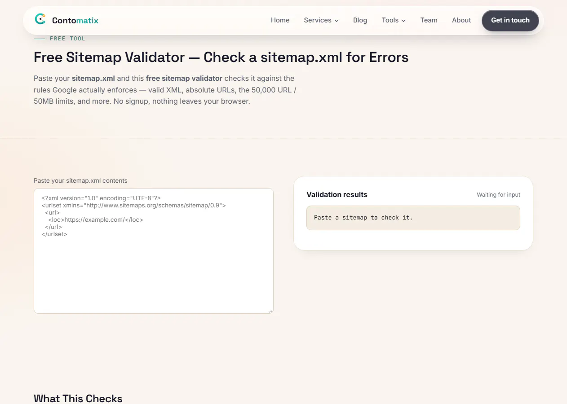Viewport: 567px width, 404px height.
Task: Click the 'Paste your sitemap.xml contents' label
Action: coord(80,180)
